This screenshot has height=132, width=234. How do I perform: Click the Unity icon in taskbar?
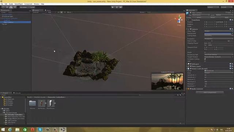[x=63, y=129]
